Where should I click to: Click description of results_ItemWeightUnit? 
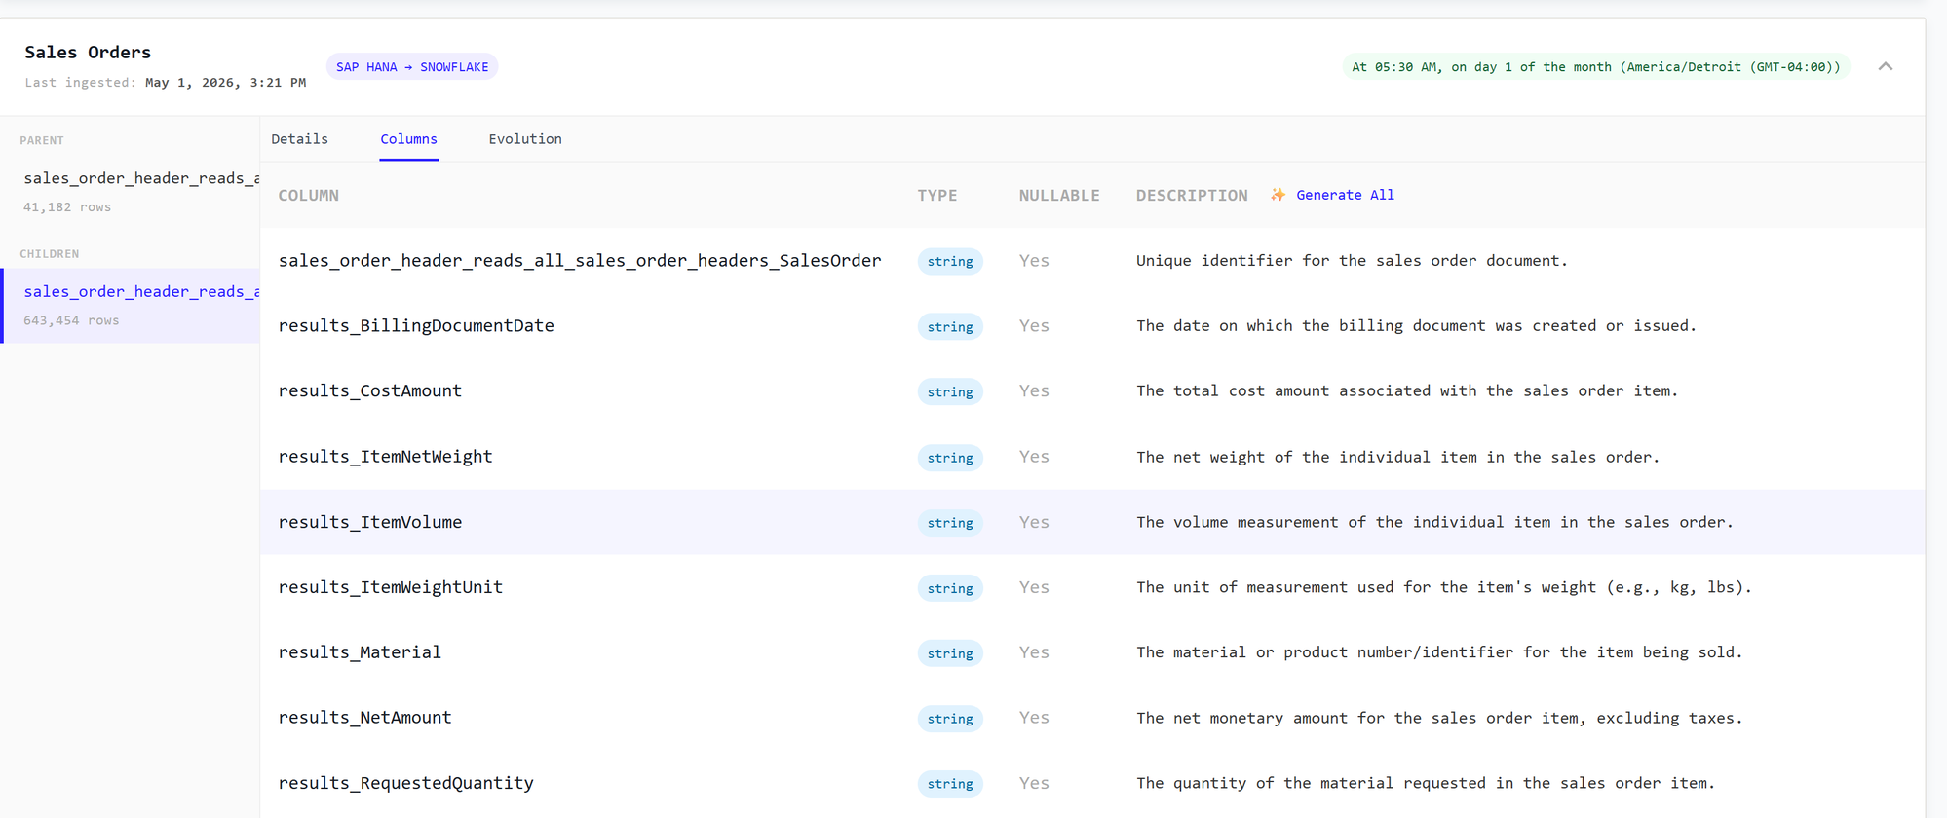pyautogui.click(x=1444, y=587)
